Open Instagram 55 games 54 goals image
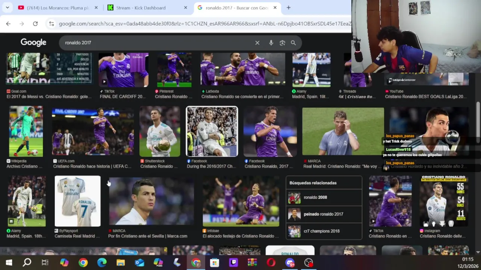The width and height of the screenshot is (481, 270). pos(443,201)
